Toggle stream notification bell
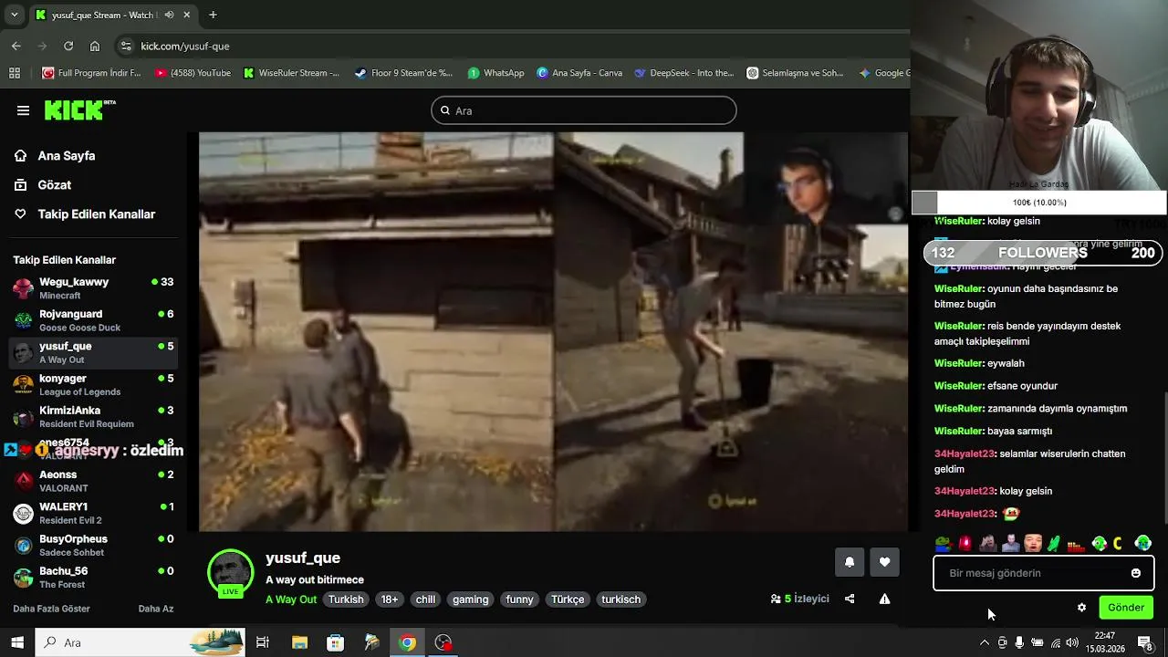Screen dimensions: 1168x657 [x=850, y=562]
